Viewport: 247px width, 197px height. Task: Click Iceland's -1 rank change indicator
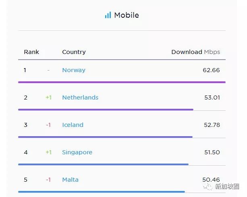click(48, 125)
